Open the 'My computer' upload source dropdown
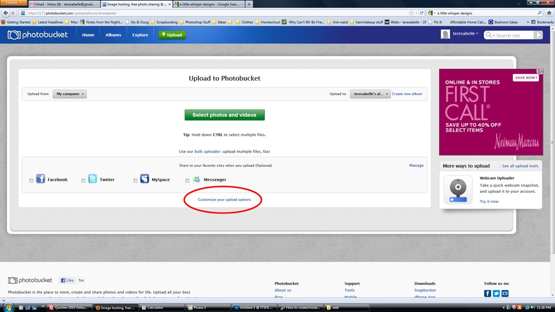 [x=69, y=94]
